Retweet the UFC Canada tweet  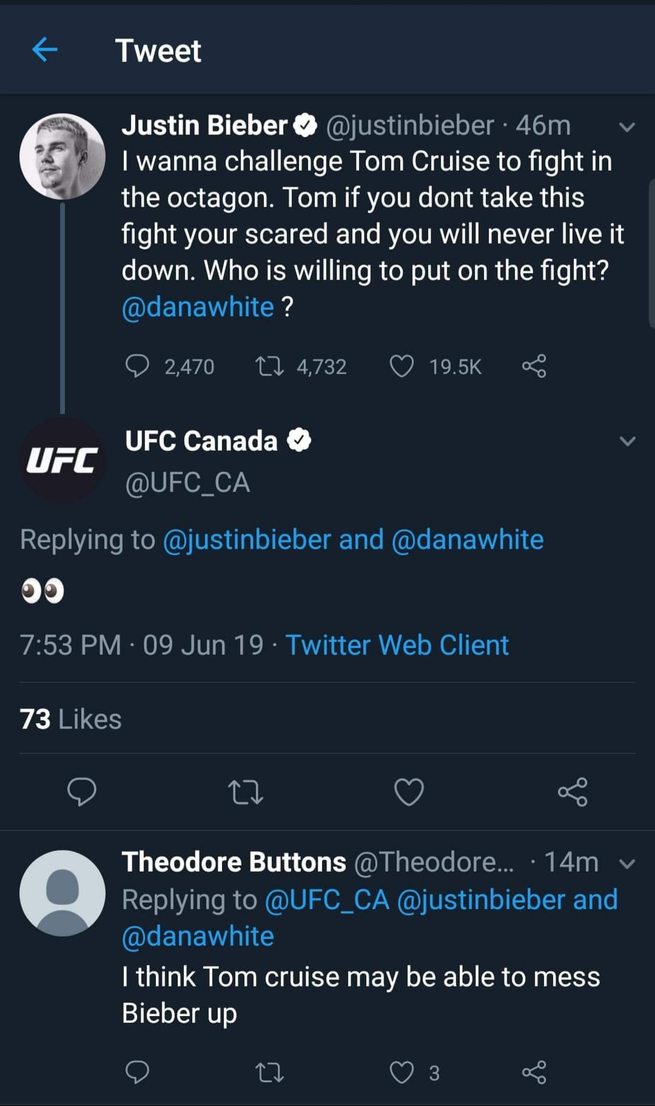pos(245,792)
